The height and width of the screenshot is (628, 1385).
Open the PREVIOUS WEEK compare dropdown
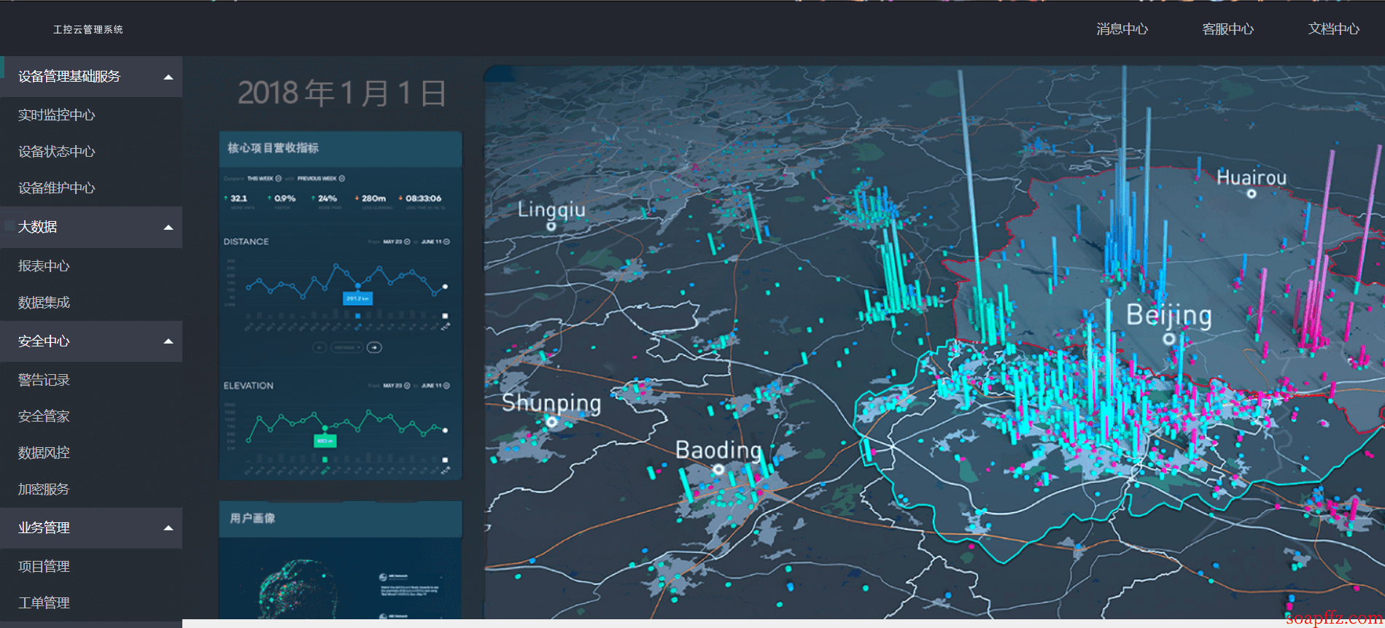pyautogui.click(x=321, y=179)
